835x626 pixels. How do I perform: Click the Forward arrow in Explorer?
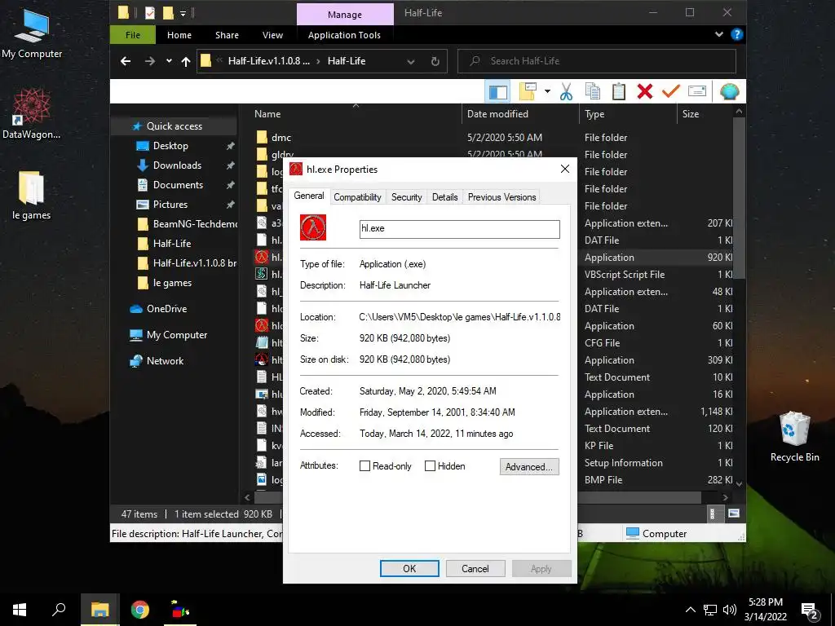pos(150,61)
